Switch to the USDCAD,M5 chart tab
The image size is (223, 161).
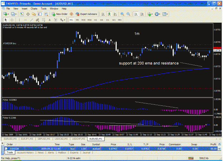point(61,139)
